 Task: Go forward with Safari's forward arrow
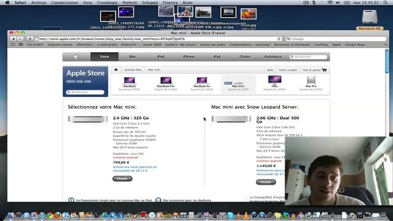[20, 39]
